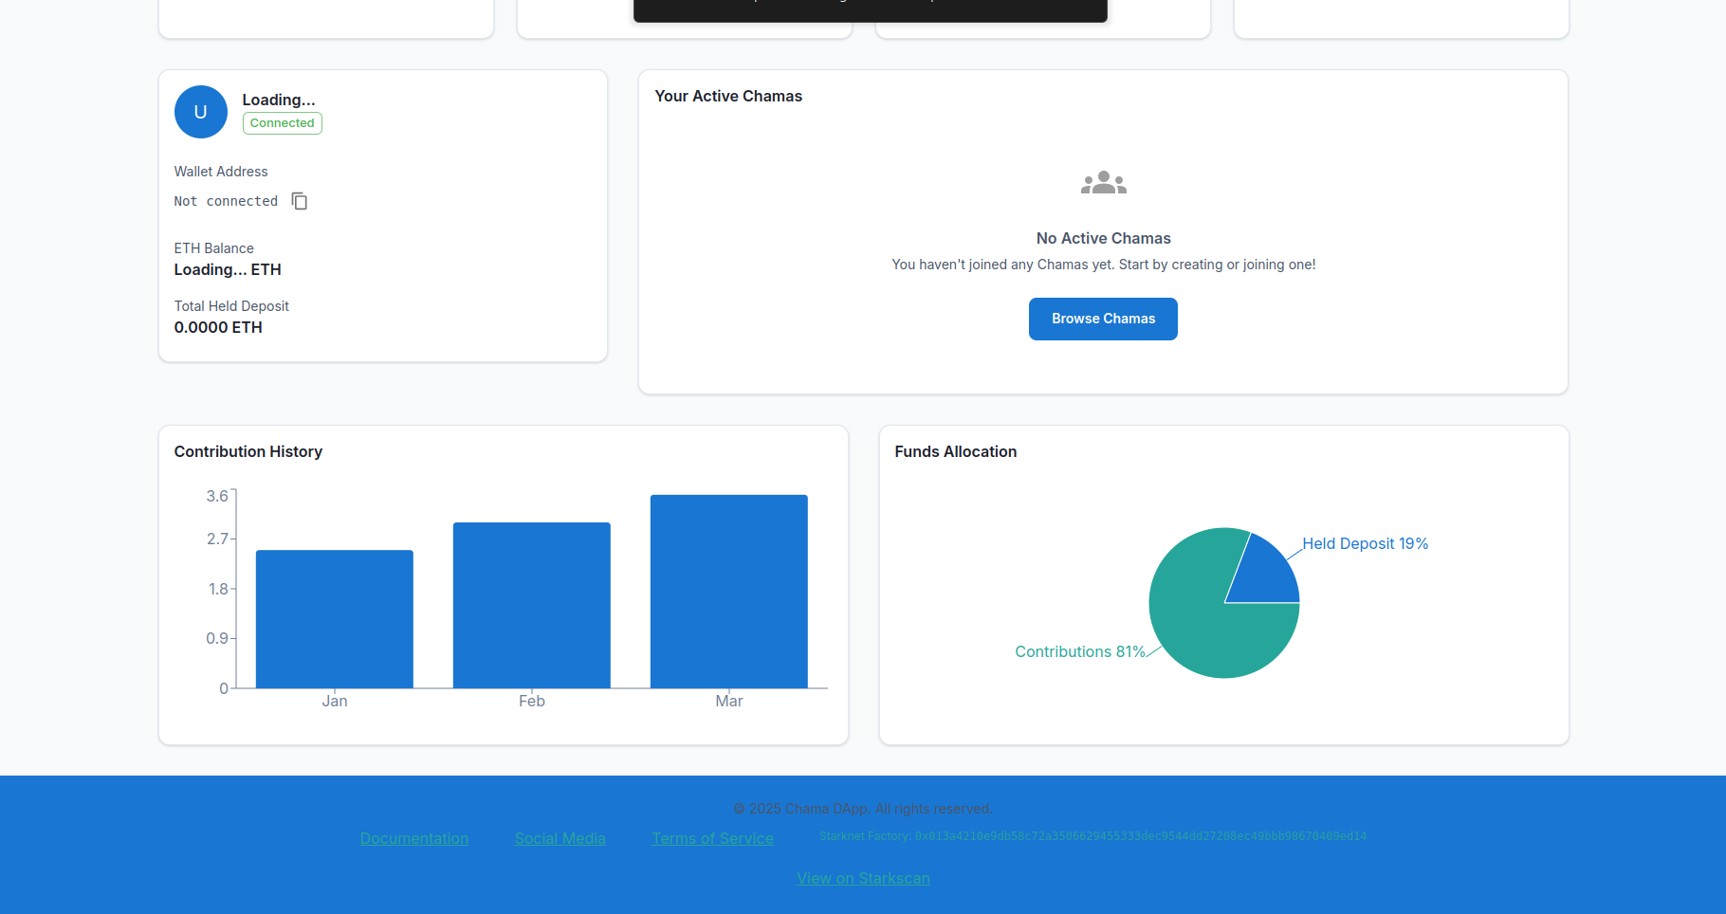The width and height of the screenshot is (1726, 914).
Task: Click the Loading... ETH balance value
Action: pyautogui.click(x=228, y=269)
